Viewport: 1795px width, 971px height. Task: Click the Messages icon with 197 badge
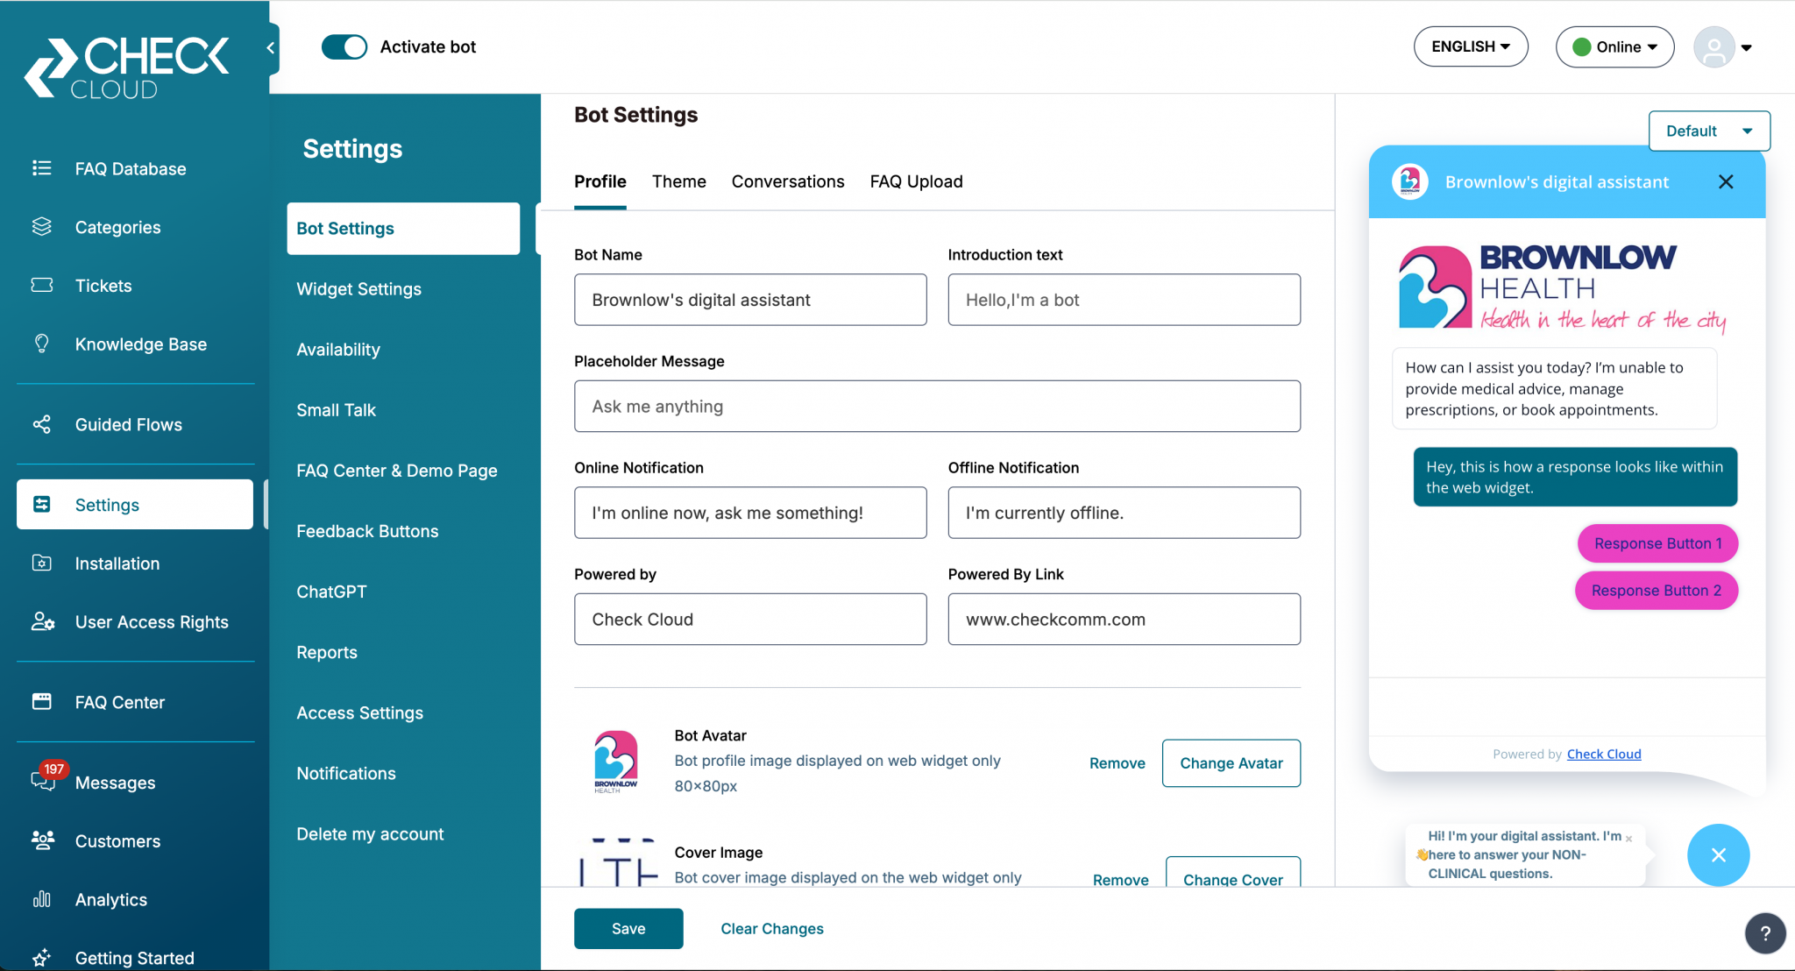click(43, 780)
